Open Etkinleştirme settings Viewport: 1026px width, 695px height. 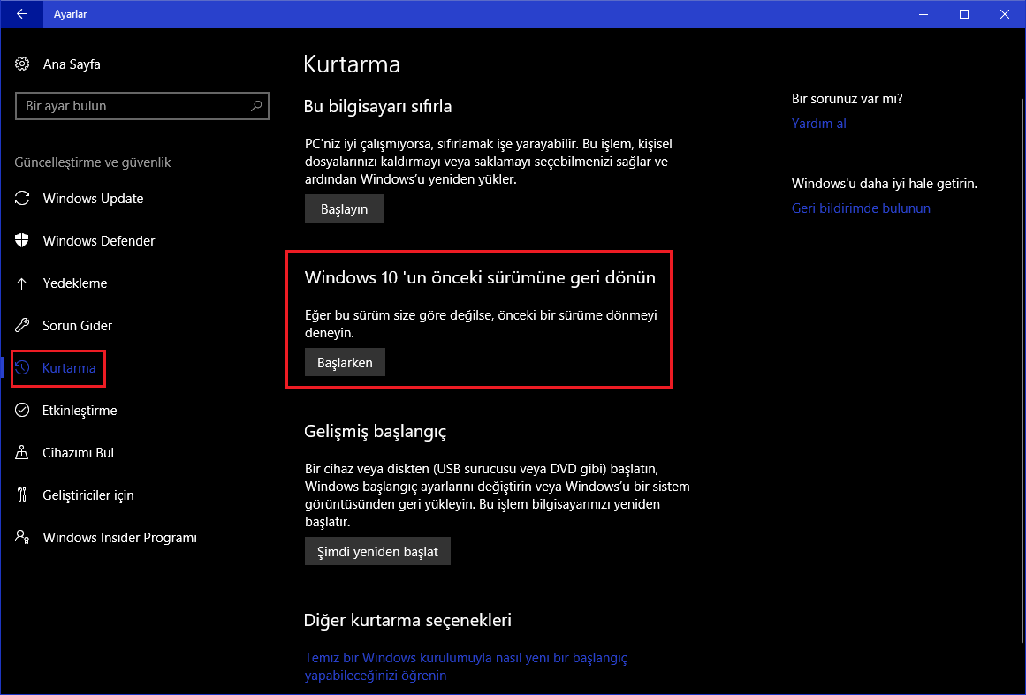(x=80, y=411)
